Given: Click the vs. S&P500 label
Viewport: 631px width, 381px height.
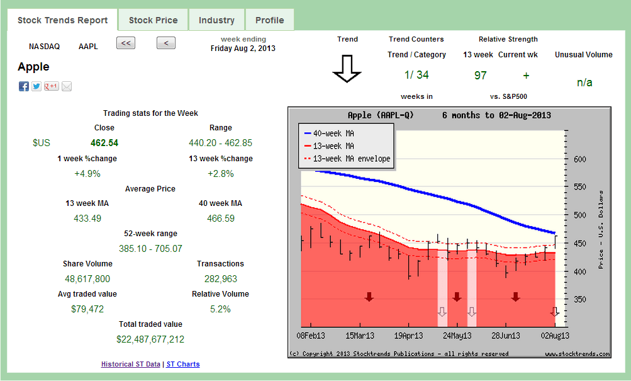Looking at the screenshot, I should tap(508, 96).
